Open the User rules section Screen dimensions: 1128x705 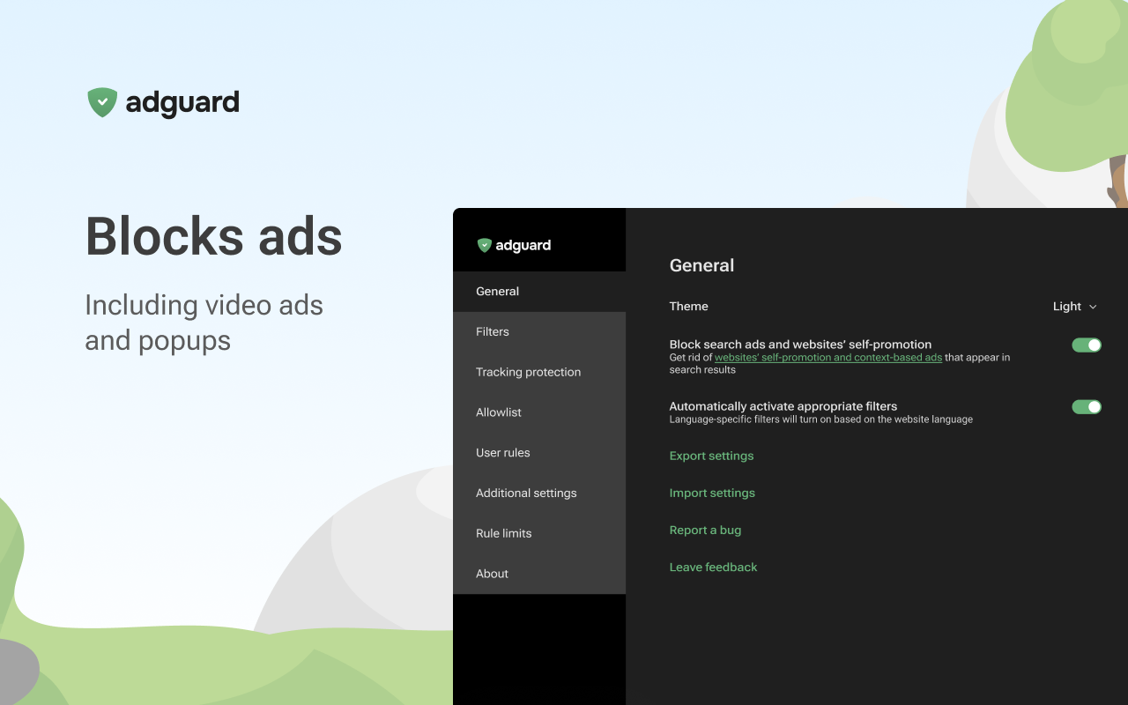[502, 452]
